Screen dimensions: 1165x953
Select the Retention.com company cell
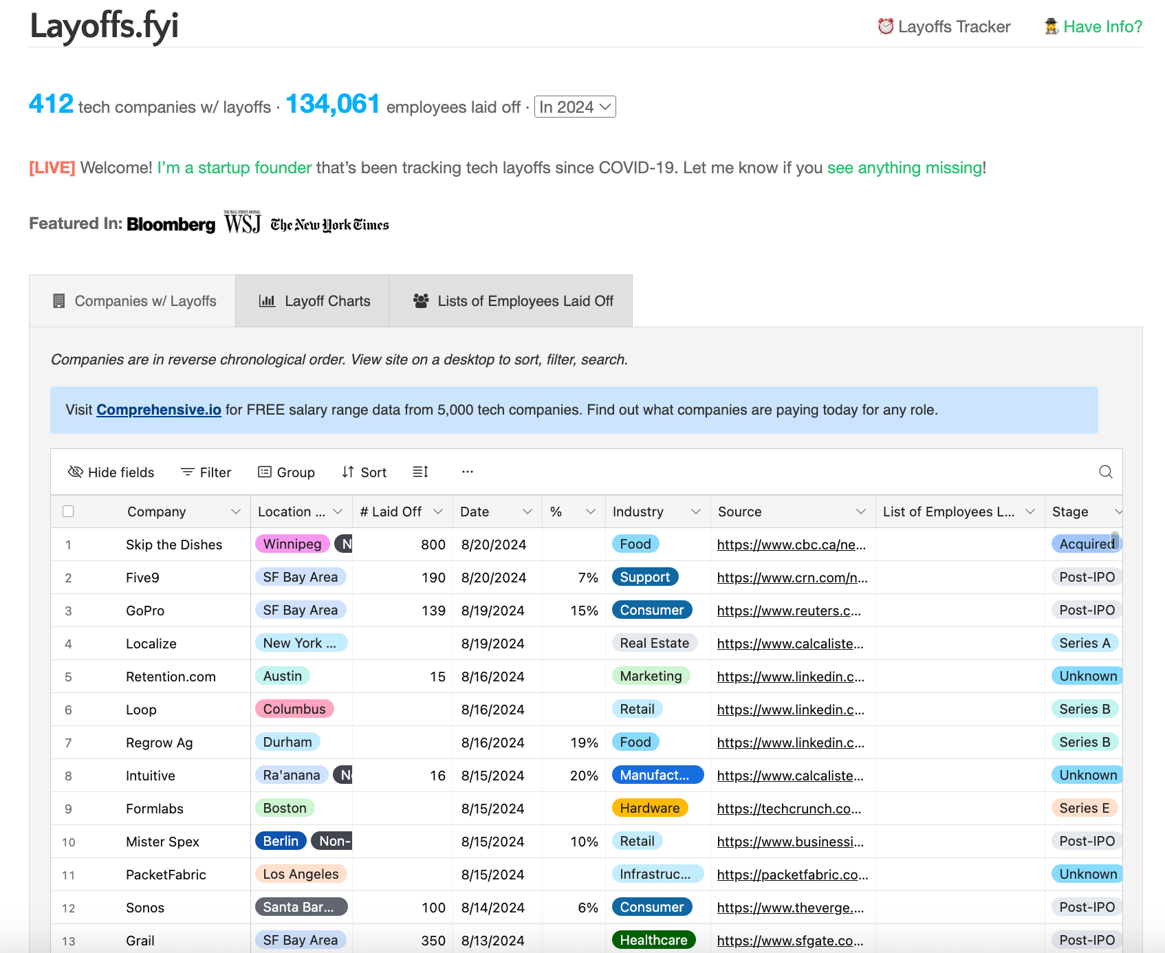[x=171, y=677]
